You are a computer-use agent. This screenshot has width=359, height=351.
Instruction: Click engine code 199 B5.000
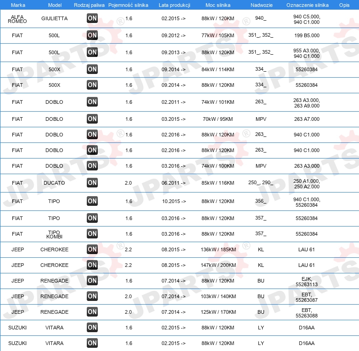pyautogui.click(x=307, y=35)
